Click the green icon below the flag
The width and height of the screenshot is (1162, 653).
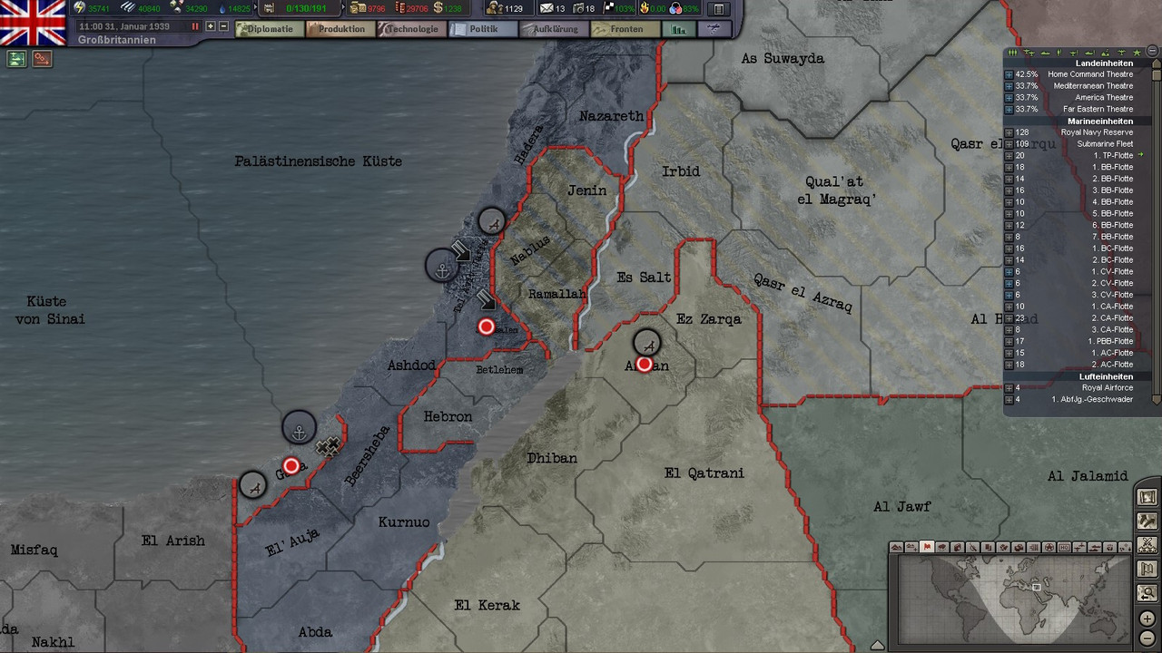pos(16,59)
